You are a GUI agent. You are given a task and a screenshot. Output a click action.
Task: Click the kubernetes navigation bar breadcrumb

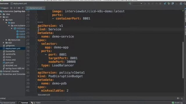coord(4,4)
